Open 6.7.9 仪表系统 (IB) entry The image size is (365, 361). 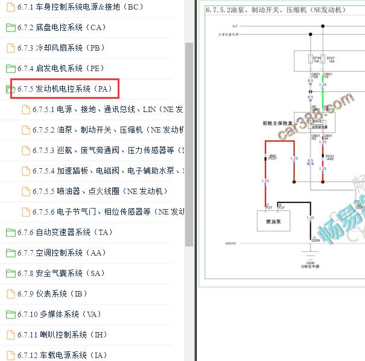pyautogui.click(x=52, y=294)
